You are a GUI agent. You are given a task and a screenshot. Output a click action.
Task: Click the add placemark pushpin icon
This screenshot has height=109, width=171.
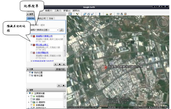tap(78, 14)
